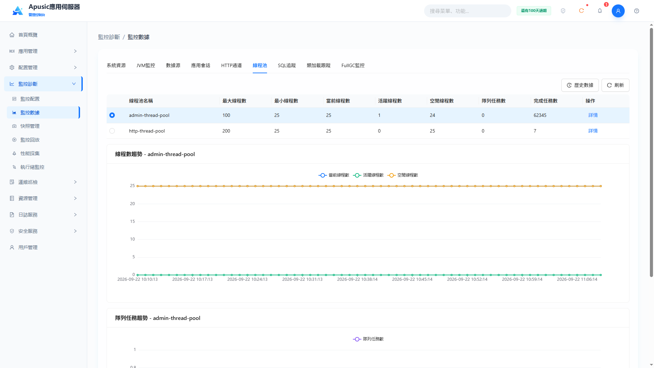Click the camera icon beside 快照管理
This screenshot has height=368, width=654.
[x=14, y=126]
